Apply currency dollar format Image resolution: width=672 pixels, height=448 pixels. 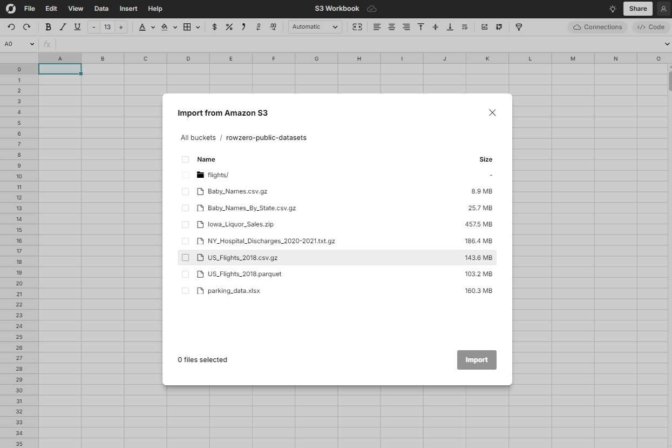214,27
